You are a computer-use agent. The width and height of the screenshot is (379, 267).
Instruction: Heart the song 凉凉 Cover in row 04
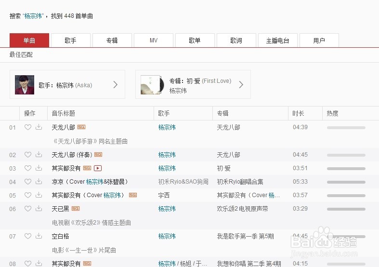click(x=28, y=182)
